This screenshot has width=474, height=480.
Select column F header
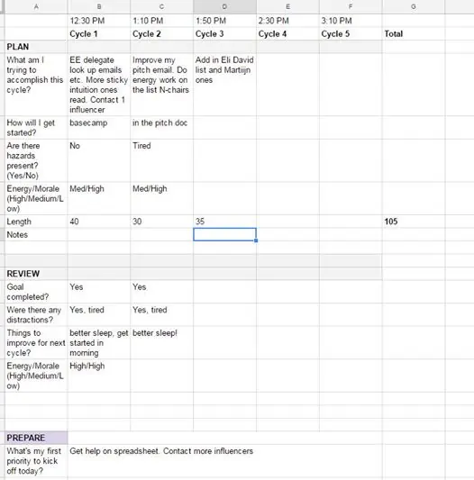(x=351, y=6)
